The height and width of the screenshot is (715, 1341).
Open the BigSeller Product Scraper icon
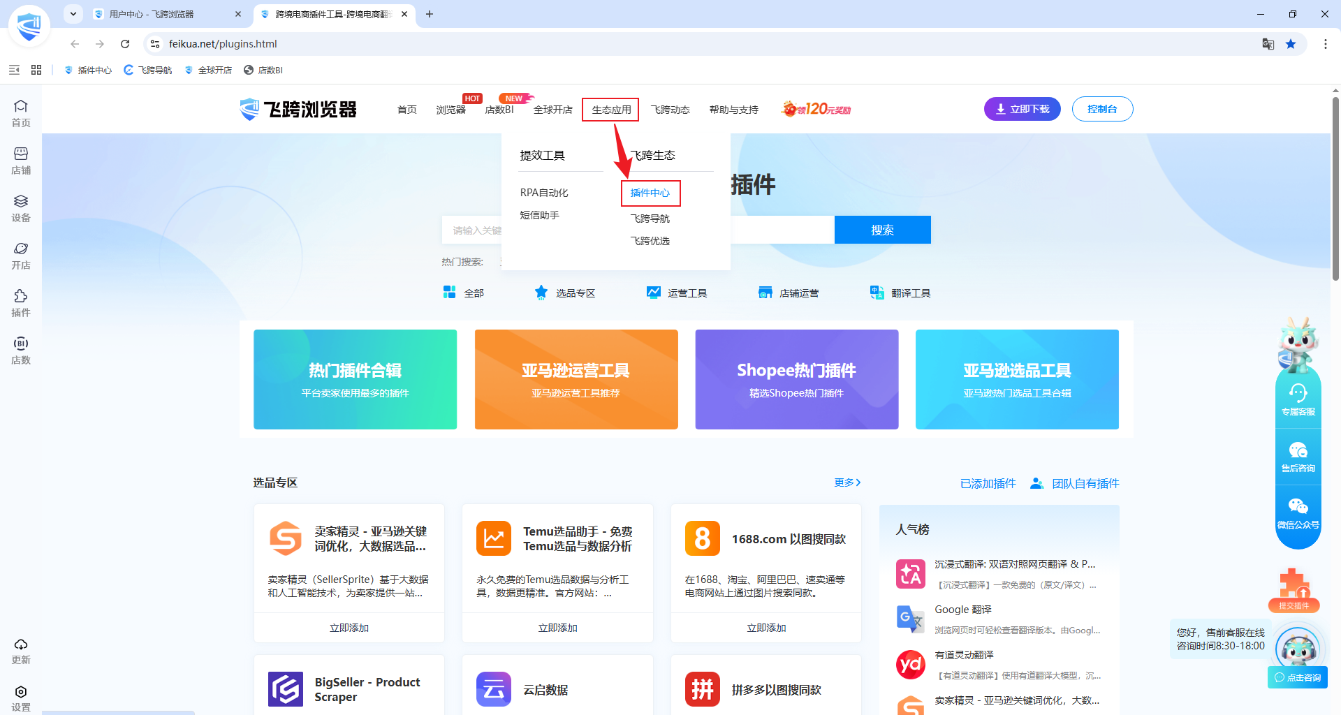coord(286,689)
